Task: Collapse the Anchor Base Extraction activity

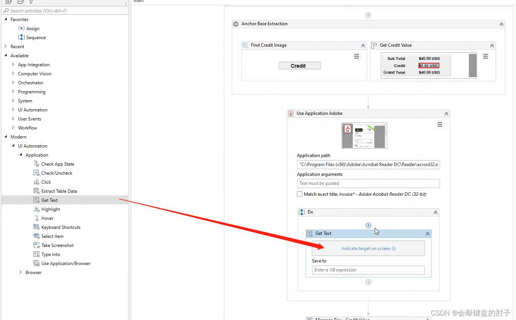Action: [x=501, y=24]
